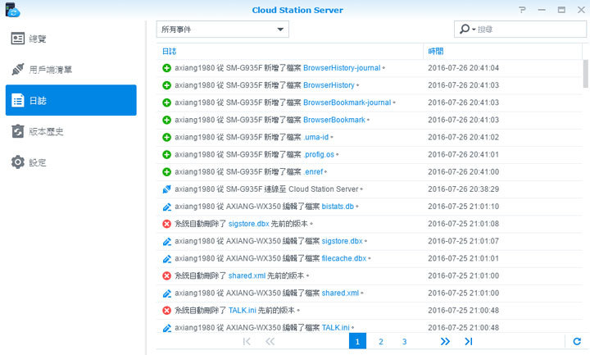Jump to the next page arrow
This screenshot has width=590, height=355.
coord(445,341)
